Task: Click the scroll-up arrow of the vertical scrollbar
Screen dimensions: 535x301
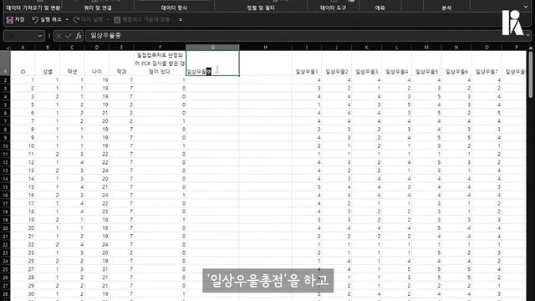Action: click(531, 48)
